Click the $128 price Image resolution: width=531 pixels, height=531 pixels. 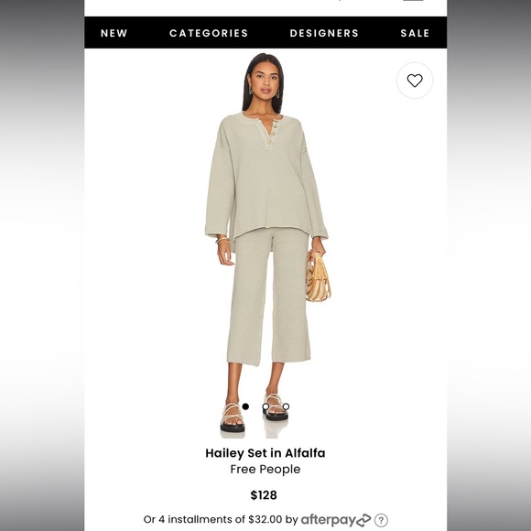pos(264,495)
